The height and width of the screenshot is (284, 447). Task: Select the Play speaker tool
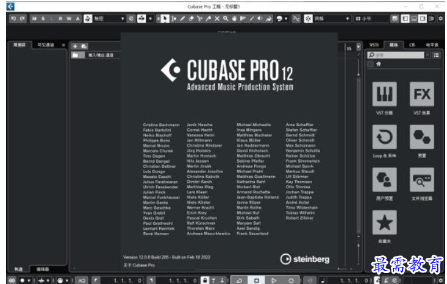click(260, 19)
